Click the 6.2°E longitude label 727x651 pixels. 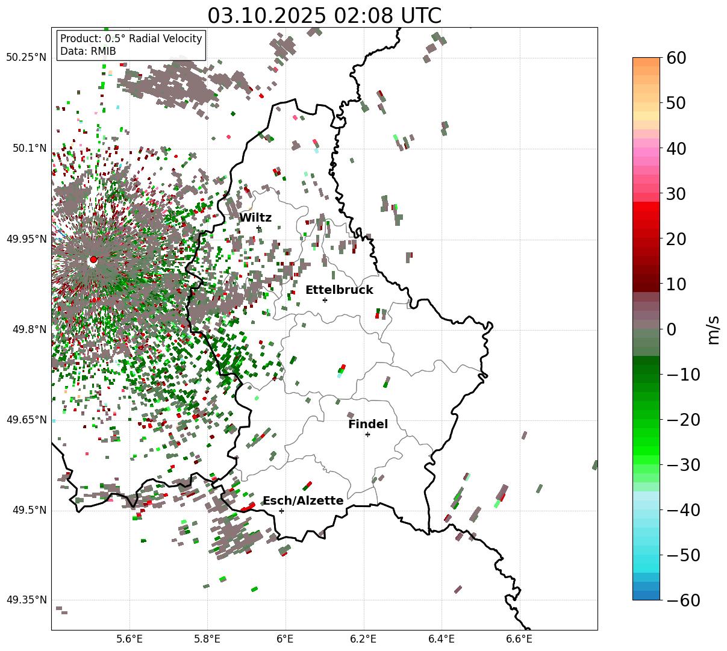click(364, 639)
